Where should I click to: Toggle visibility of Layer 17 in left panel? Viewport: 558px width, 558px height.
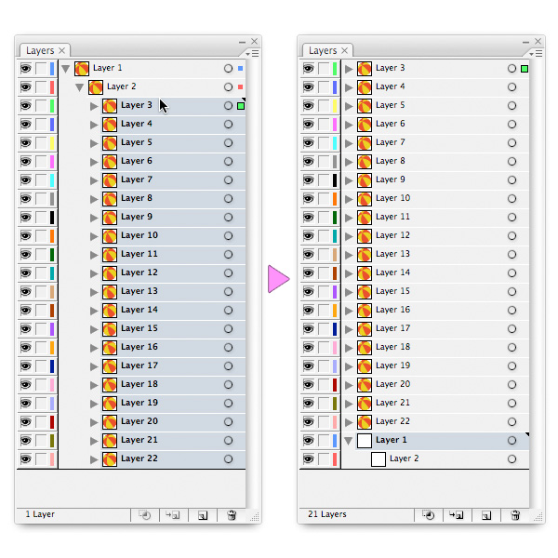pos(26,365)
